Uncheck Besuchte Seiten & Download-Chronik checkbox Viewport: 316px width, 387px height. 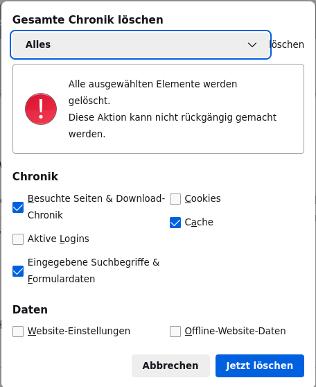tap(18, 207)
